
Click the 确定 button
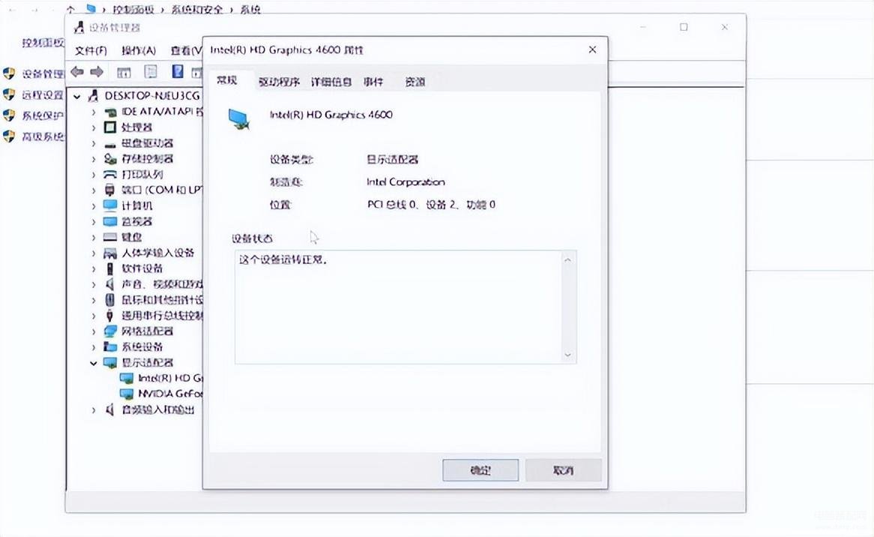tap(480, 470)
